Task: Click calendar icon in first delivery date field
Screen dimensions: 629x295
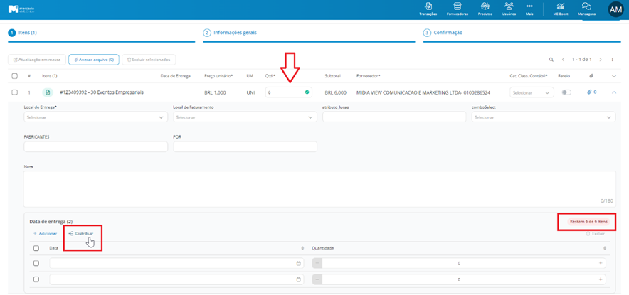Action: (x=298, y=263)
